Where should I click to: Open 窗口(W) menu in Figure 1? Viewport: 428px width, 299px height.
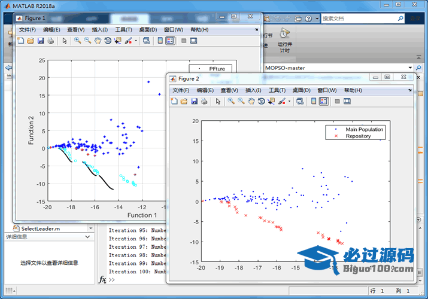(174, 30)
